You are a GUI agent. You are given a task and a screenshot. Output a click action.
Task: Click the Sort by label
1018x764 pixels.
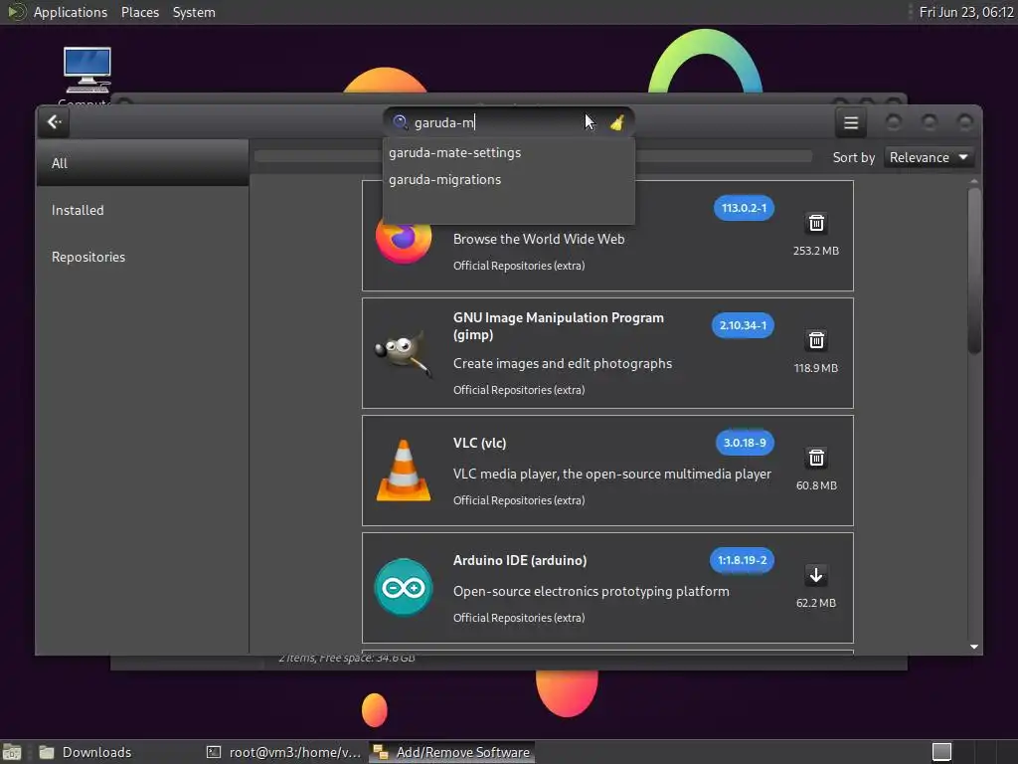854,157
